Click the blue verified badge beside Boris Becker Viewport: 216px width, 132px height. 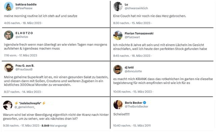point(144,103)
